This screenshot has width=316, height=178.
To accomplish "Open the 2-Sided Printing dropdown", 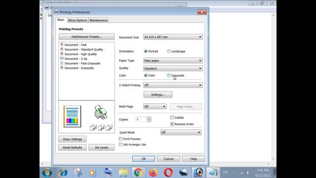I will [173, 85].
